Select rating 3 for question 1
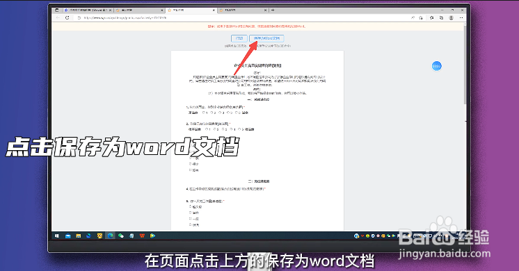519x271 pixels. click(220, 113)
